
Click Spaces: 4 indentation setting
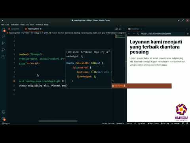click(x=120, y=124)
